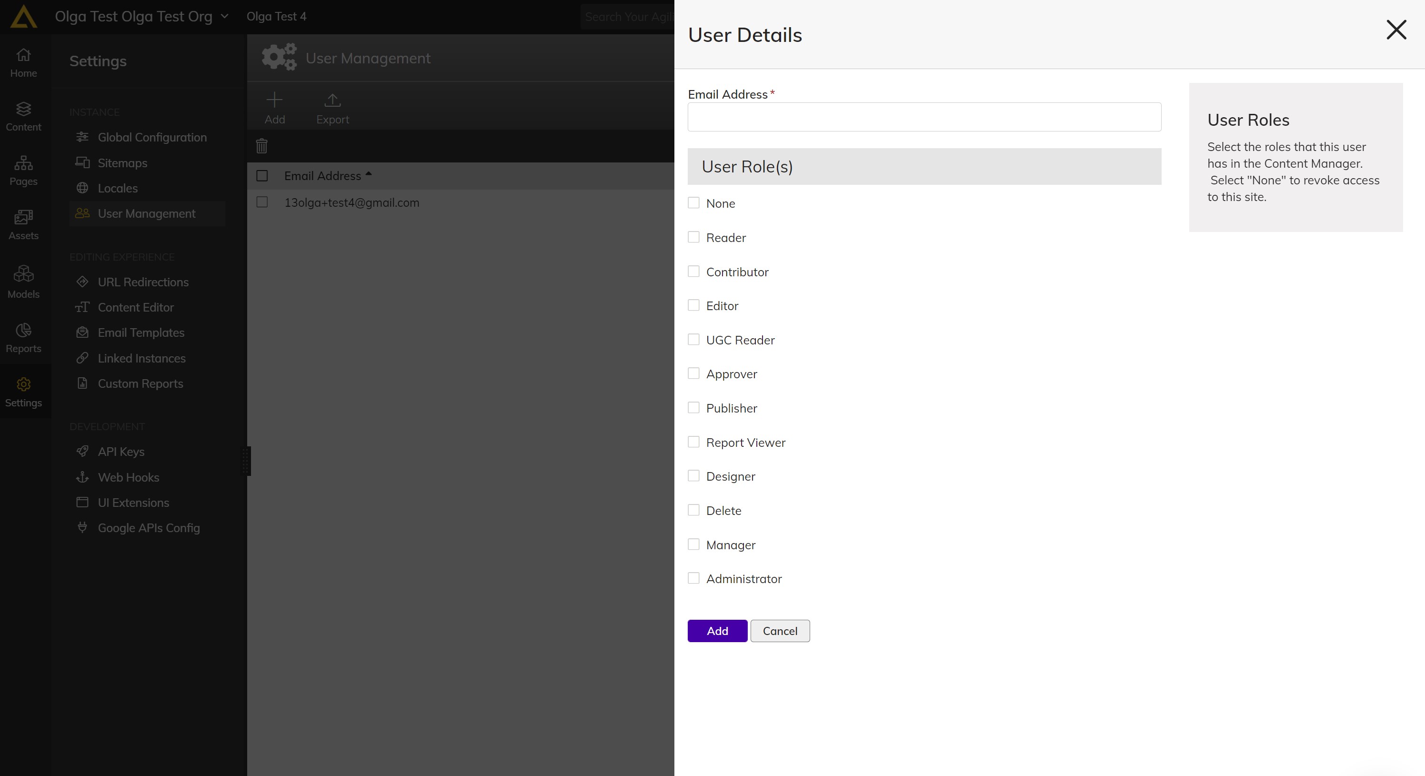Open the Assets section icon
Image resolution: width=1425 pixels, height=776 pixels.
[x=23, y=224]
